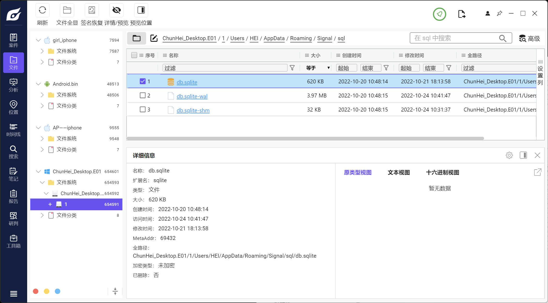Image resolution: width=548 pixels, height=303 pixels.
Task: Open the 等于 size comparison dropdown
Action: (x=318, y=68)
